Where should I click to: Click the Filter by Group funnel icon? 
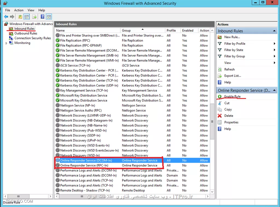(x=220, y=56)
